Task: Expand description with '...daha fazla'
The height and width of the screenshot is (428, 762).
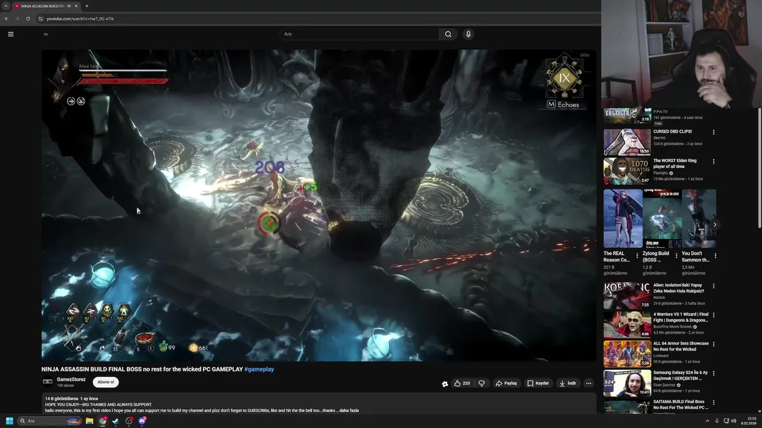Action: click(x=348, y=410)
